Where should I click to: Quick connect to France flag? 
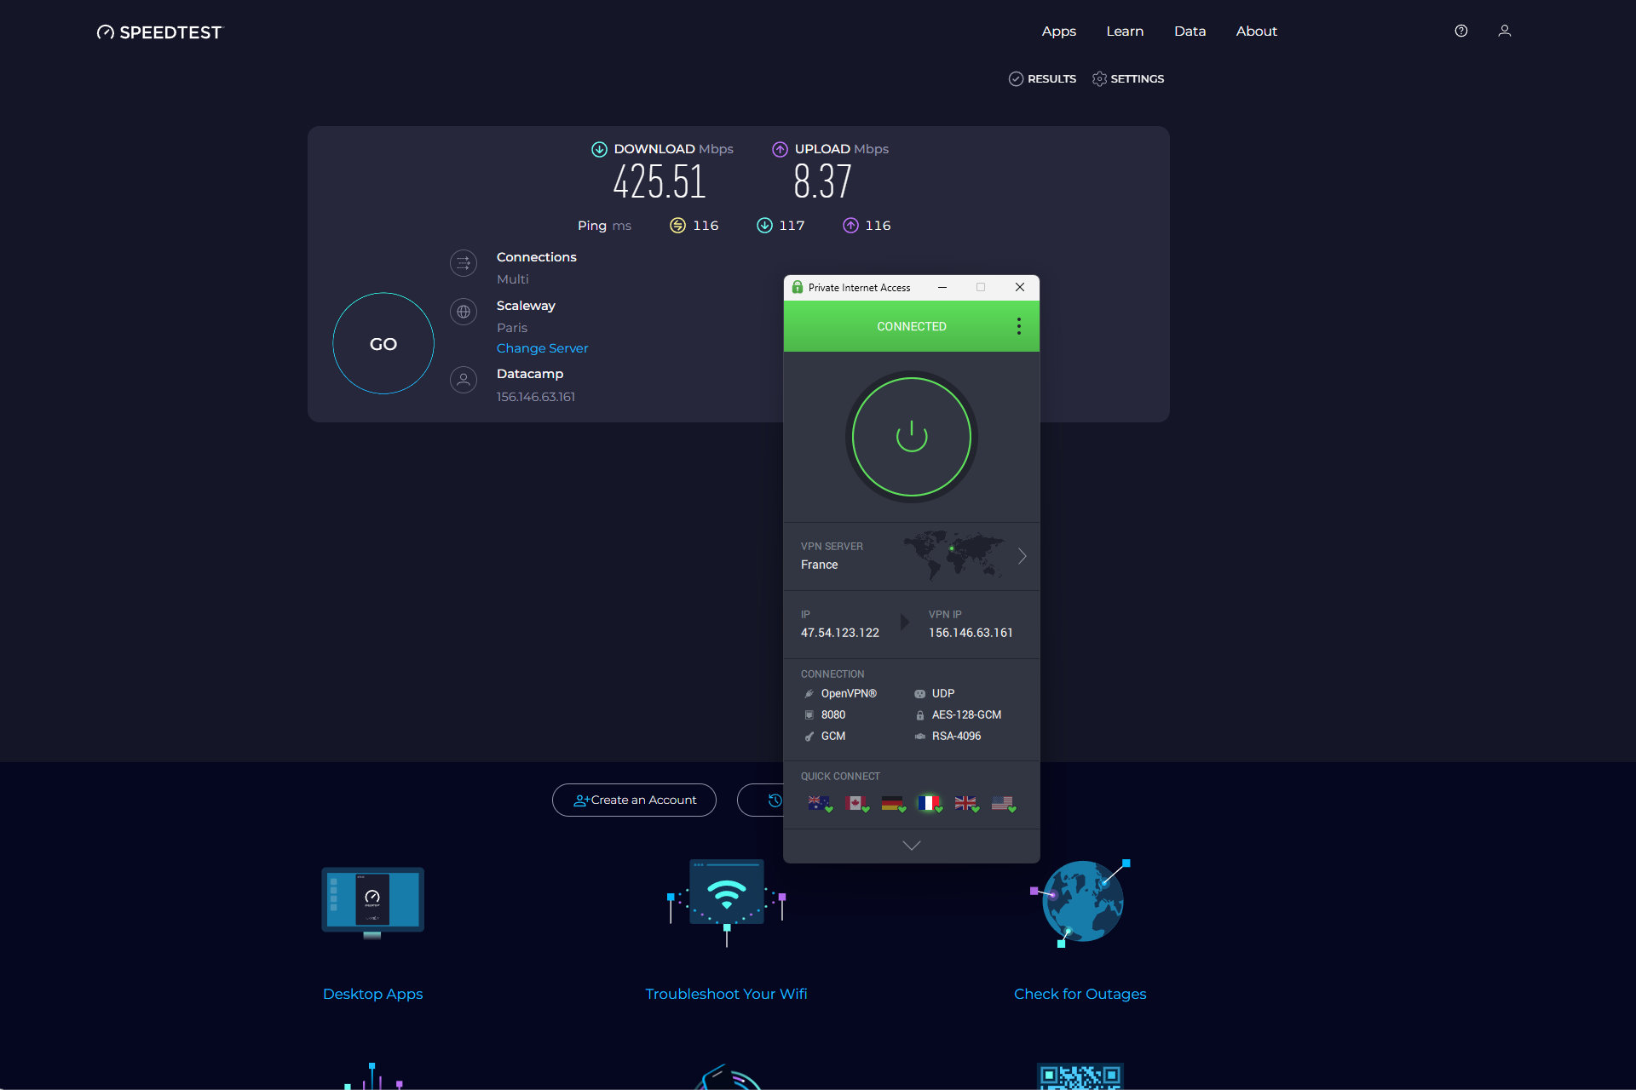tap(929, 803)
